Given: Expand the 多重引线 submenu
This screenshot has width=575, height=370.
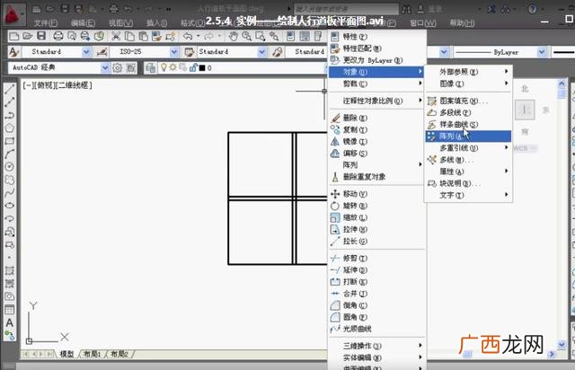Looking at the screenshot, I should [468, 148].
